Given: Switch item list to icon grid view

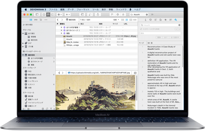Looking at the screenshot, I should pyautogui.click(x=123, y=20).
